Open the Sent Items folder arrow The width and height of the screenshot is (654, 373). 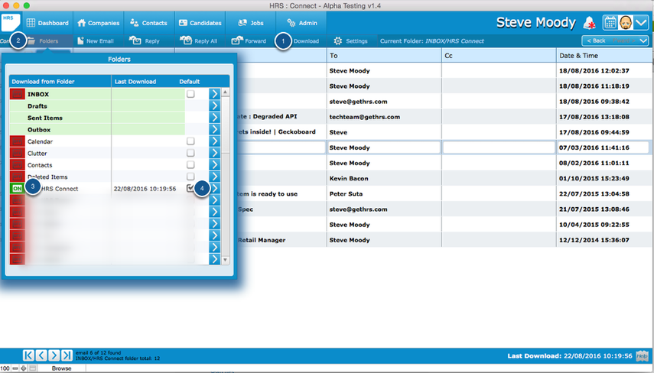pyautogui.click(x=214, y=118)
